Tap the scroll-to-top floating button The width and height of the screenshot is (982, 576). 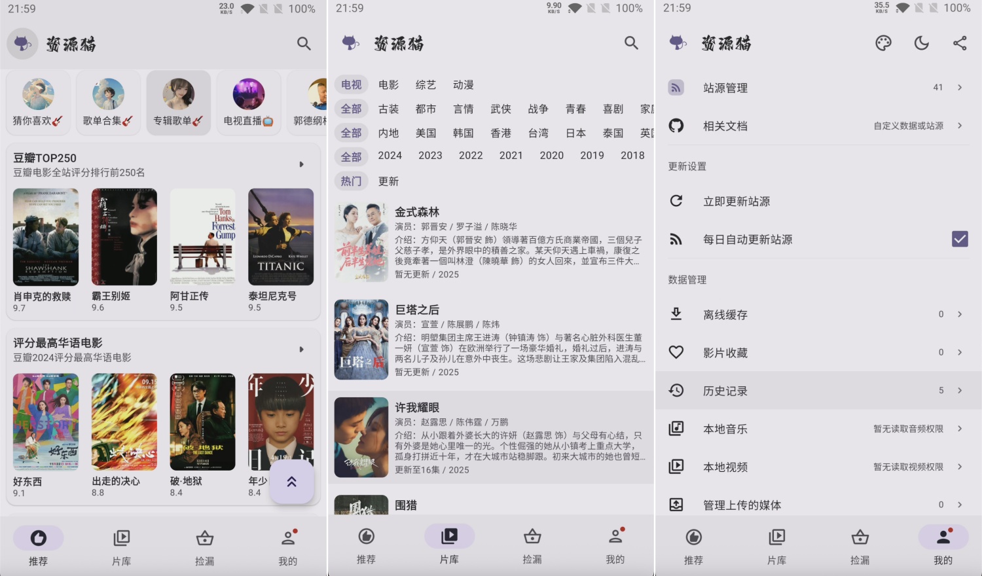pyautogui.click(x=291, y=482)
